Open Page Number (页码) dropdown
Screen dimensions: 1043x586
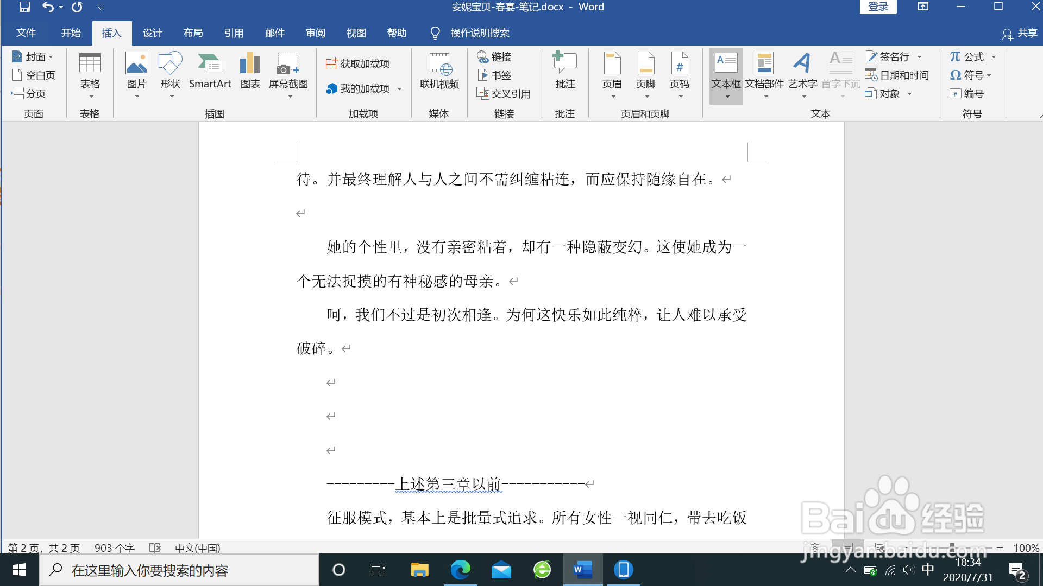[x=680, y=75]
